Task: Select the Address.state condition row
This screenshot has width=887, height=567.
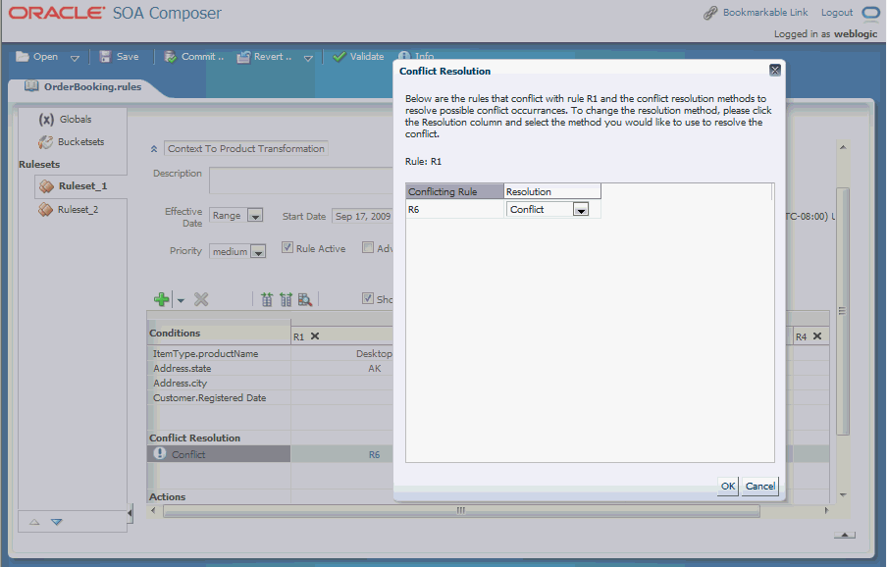Action: 219,369
